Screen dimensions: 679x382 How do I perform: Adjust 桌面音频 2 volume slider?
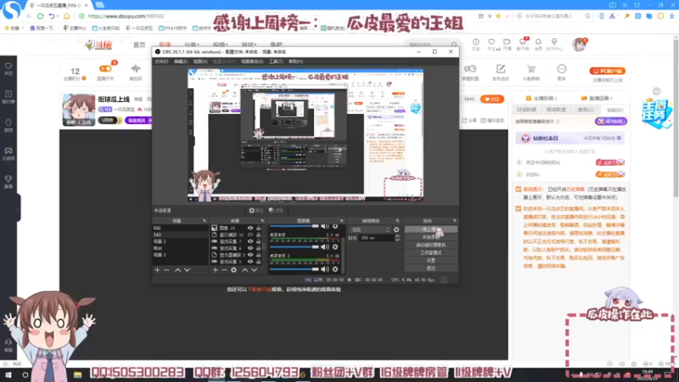pos(295,269)
